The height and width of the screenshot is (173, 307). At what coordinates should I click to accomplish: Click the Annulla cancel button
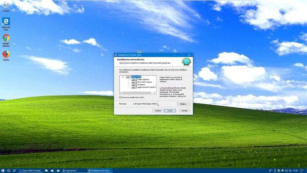pyautogui.click(x=184, y=111)
